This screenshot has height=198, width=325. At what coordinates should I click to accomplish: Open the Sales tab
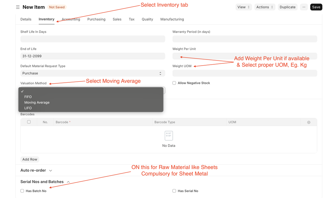(x=117, y=19)
